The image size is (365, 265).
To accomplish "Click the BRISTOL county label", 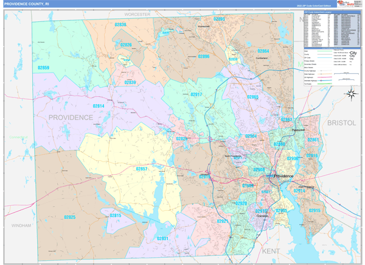I will click(x=341, y=122).
